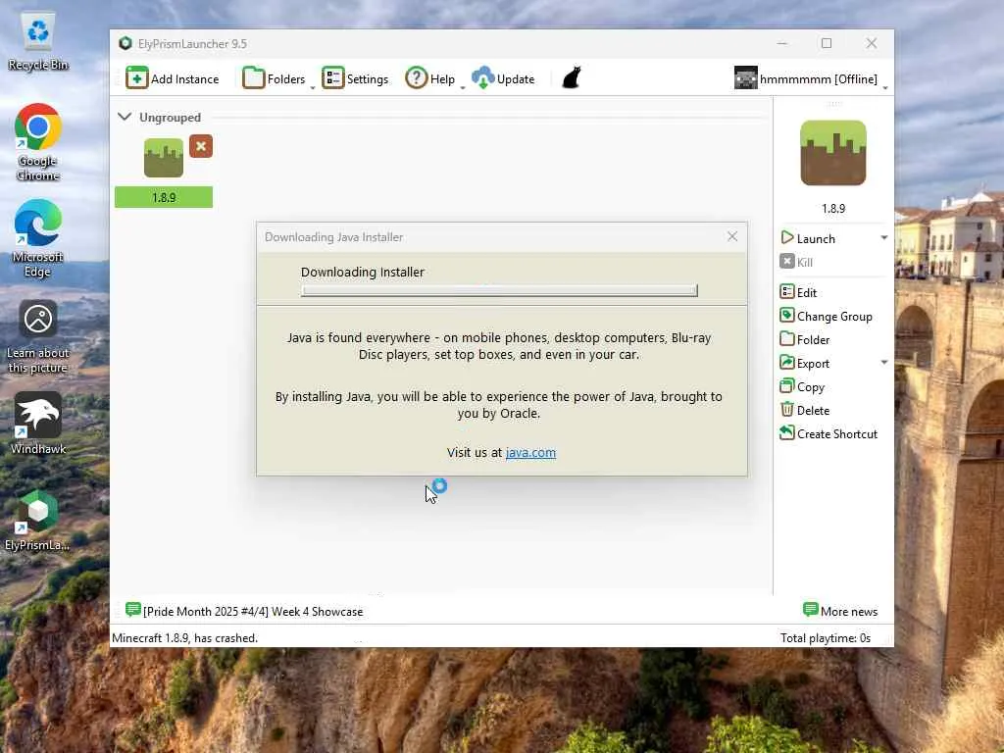This screenshot has width=1004, height=753.
Task: Click the Downloading Installer progress bar
Action: coord(499,290)
